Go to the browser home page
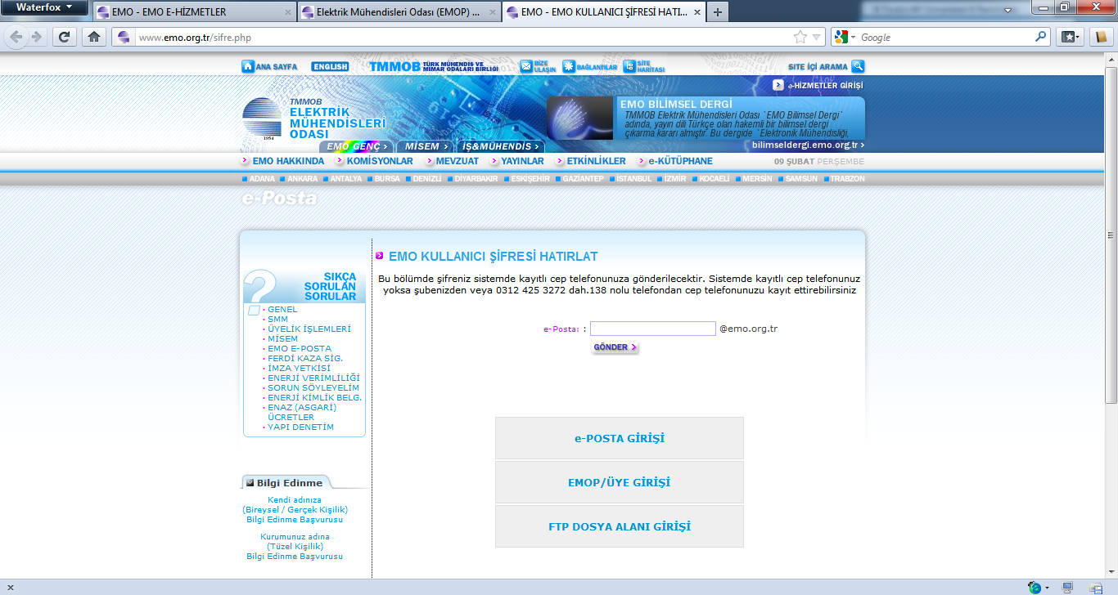1118x595 pixels. [x=94, y=37]
